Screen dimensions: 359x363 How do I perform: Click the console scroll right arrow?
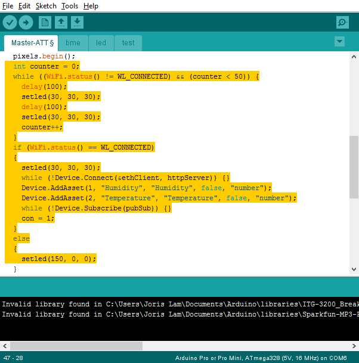point(354,346)
